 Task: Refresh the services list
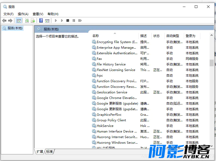[27, 20]
